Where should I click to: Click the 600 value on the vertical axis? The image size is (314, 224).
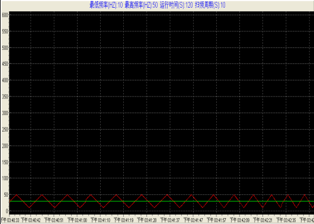(x=5, y=15)
